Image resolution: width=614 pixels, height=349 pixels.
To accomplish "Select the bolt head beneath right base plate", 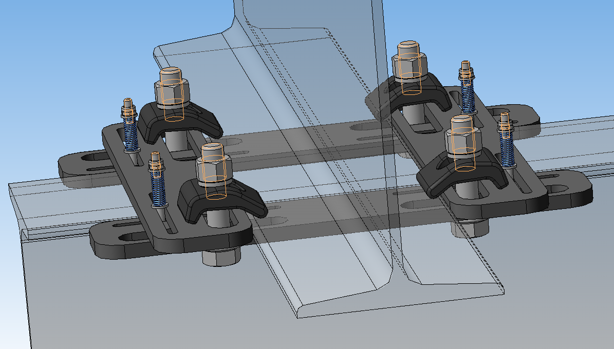I will coord(469,228).
